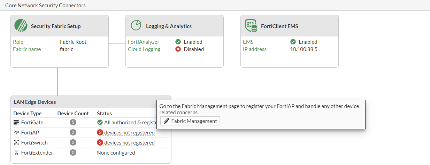Click the FortiGate All authorized status check
Viewport: 430px width, 165px height.
(x=100, y=122)
